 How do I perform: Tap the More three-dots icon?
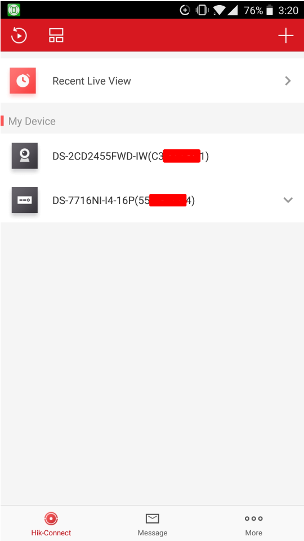click(254, 518)
